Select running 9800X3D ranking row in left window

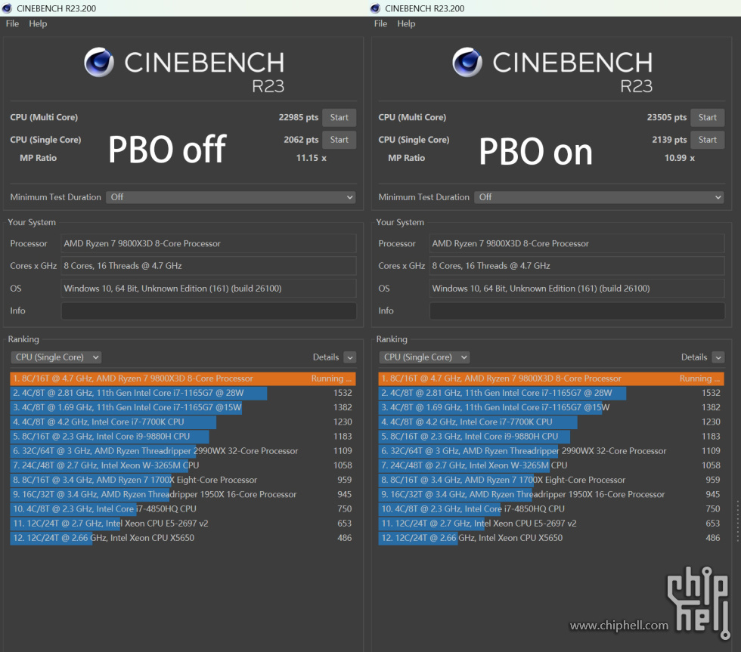183,379
